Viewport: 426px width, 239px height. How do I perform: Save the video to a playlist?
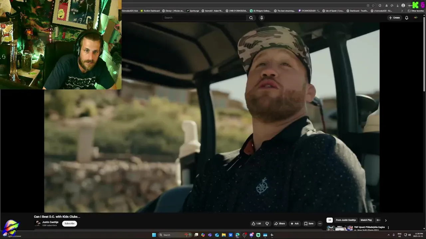coord(309,223)
